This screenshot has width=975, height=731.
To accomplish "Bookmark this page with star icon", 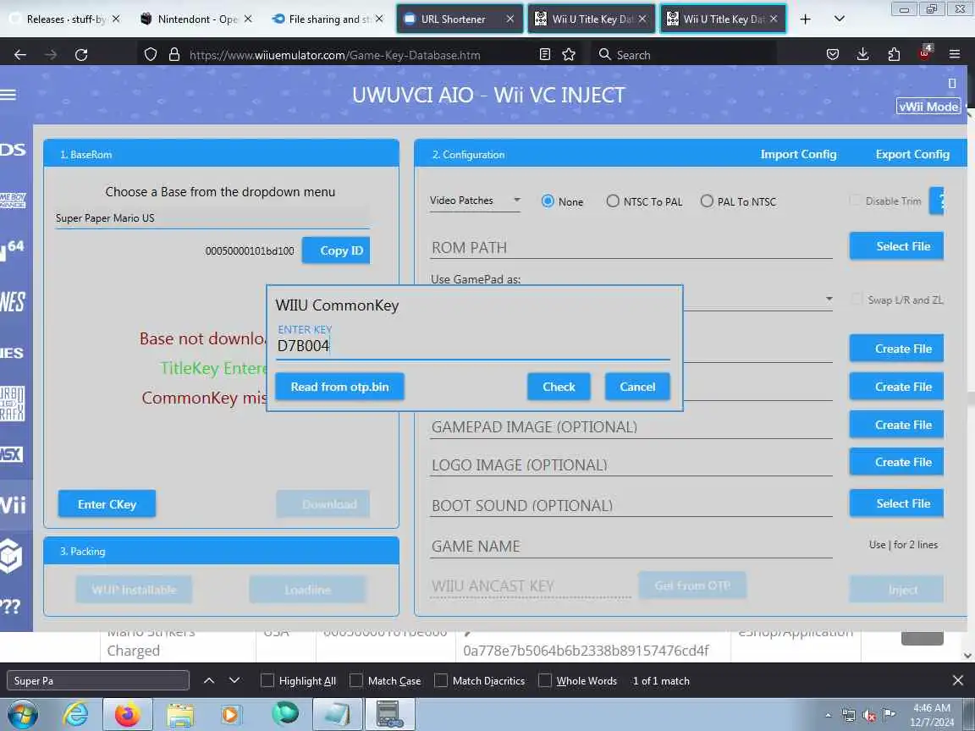I will 569,55.
